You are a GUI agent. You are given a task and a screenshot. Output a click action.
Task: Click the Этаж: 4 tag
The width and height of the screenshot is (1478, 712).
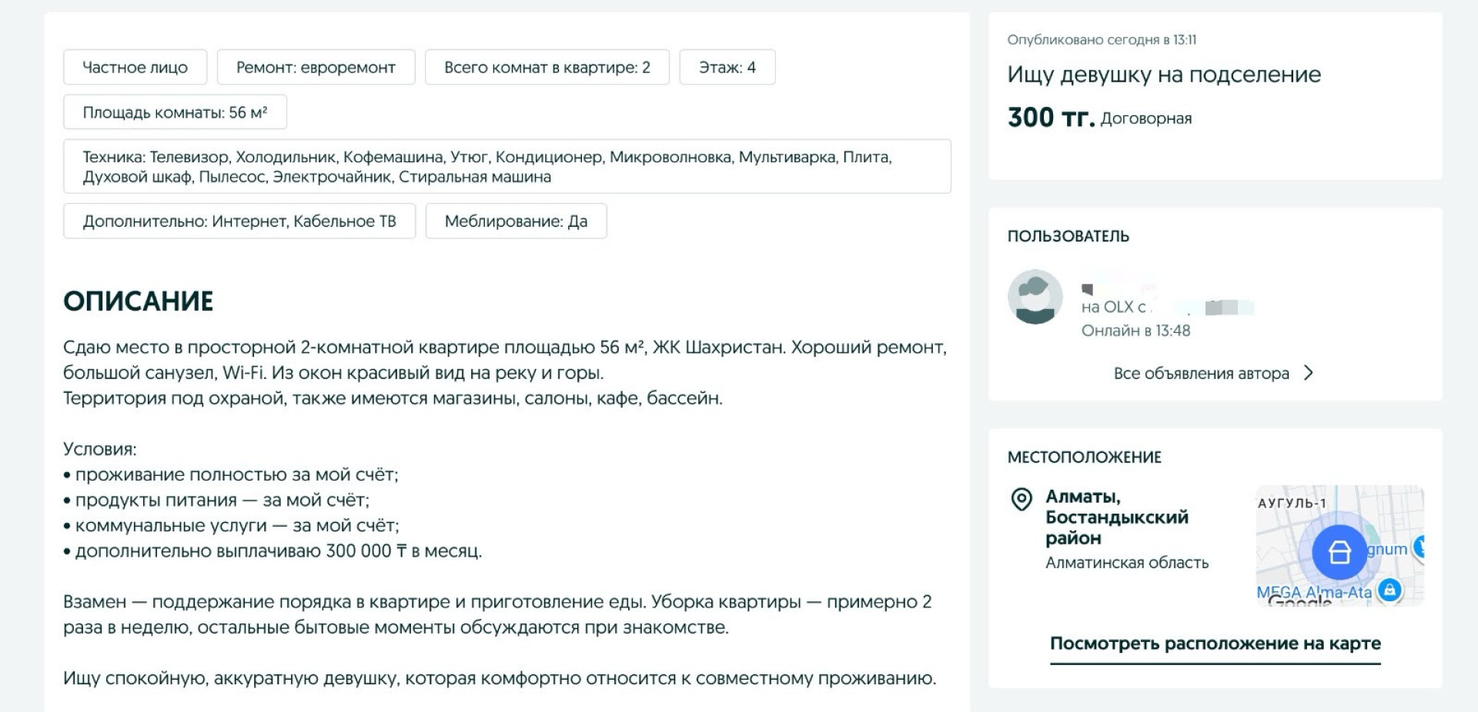[727, 67]
